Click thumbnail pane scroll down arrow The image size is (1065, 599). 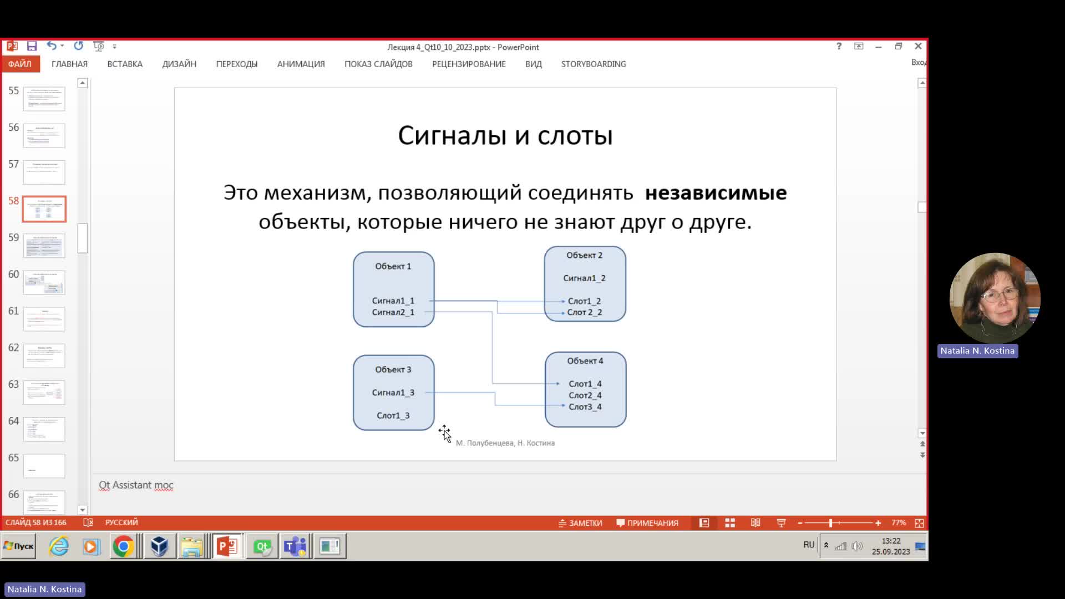click(82, 510)
